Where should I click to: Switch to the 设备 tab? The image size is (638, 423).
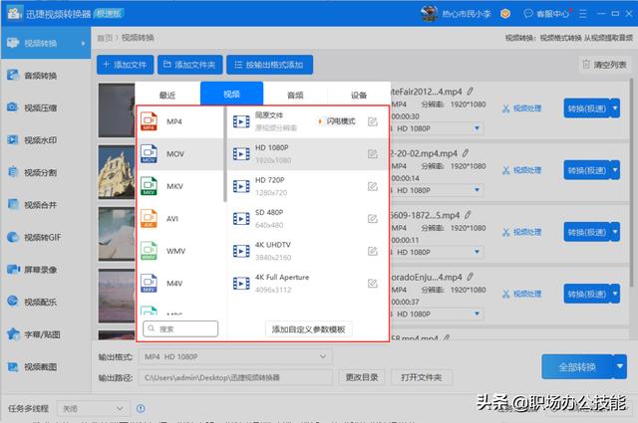click(x=359, y=96)
